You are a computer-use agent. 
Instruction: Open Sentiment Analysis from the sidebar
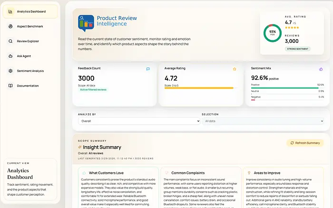point(29,71)
